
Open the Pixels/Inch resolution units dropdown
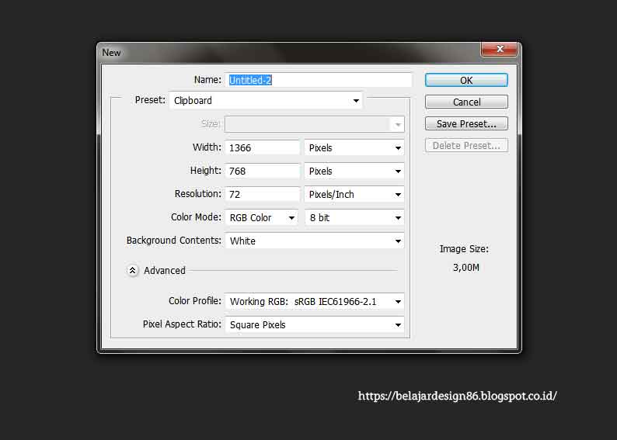pos(354,194)
